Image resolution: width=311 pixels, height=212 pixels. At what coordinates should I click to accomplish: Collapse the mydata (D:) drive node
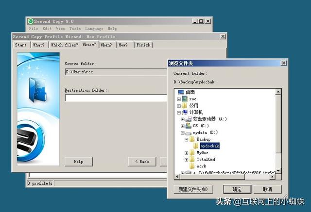pyautogui.click(x=183, y=133)
